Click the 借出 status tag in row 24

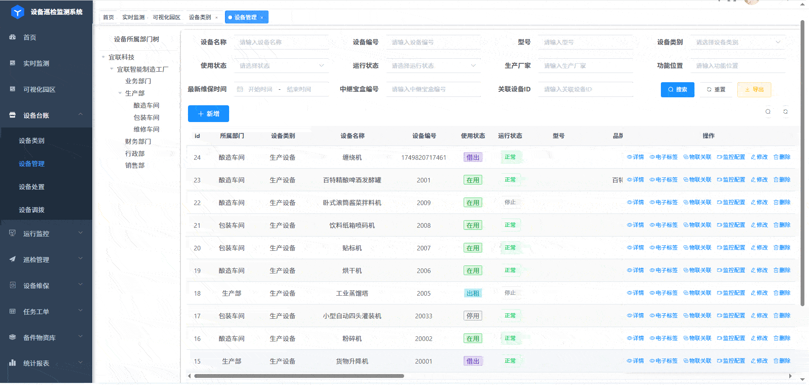point(473,157)
